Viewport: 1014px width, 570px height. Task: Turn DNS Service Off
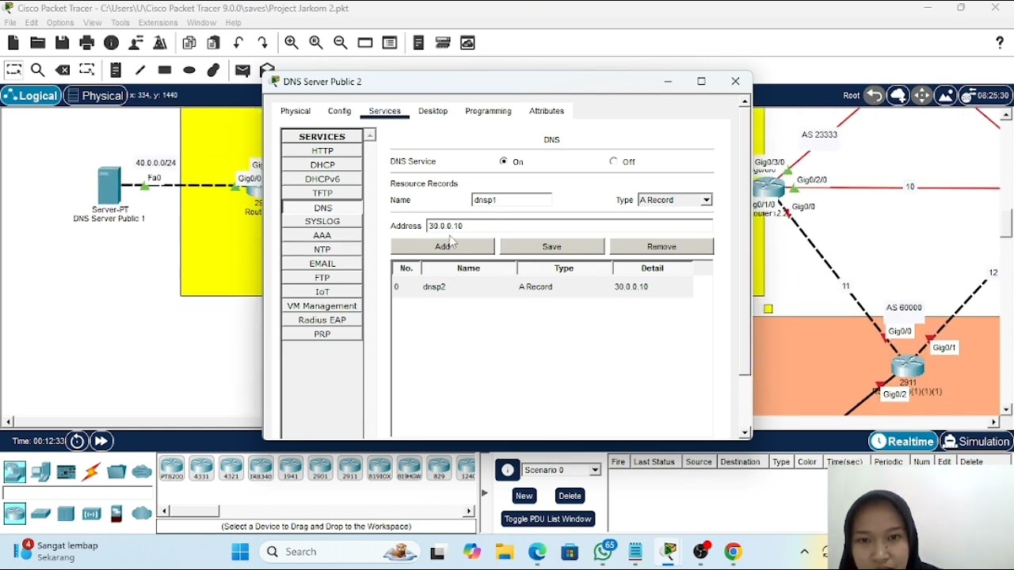point(614,161)
